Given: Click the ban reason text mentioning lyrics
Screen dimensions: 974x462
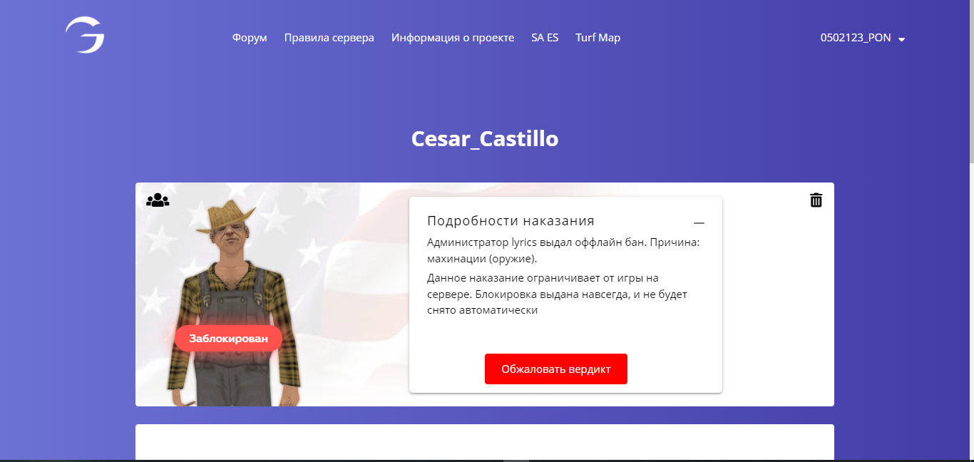Looking at the screenshot, I should tap(563, 250).
